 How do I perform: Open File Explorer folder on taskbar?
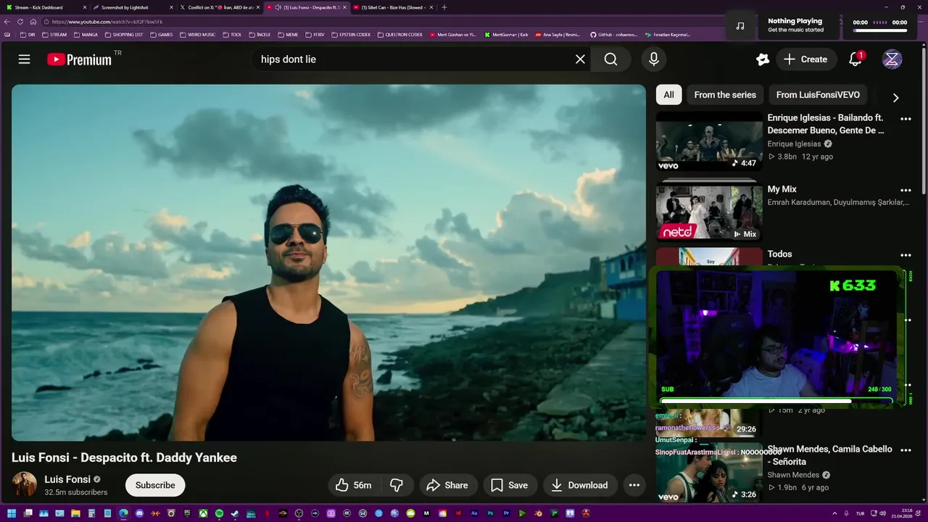pos(75,513)
